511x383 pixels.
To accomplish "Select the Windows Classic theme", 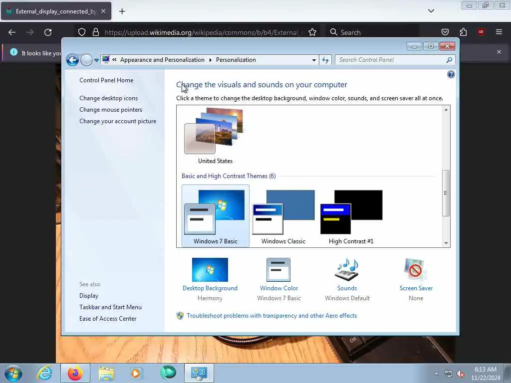I will 283,216.
